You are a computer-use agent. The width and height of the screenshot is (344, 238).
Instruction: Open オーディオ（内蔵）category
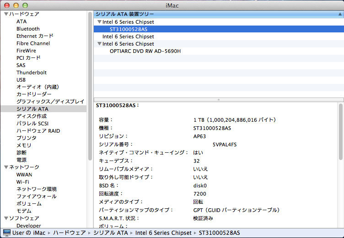click(x=38, y=87)
